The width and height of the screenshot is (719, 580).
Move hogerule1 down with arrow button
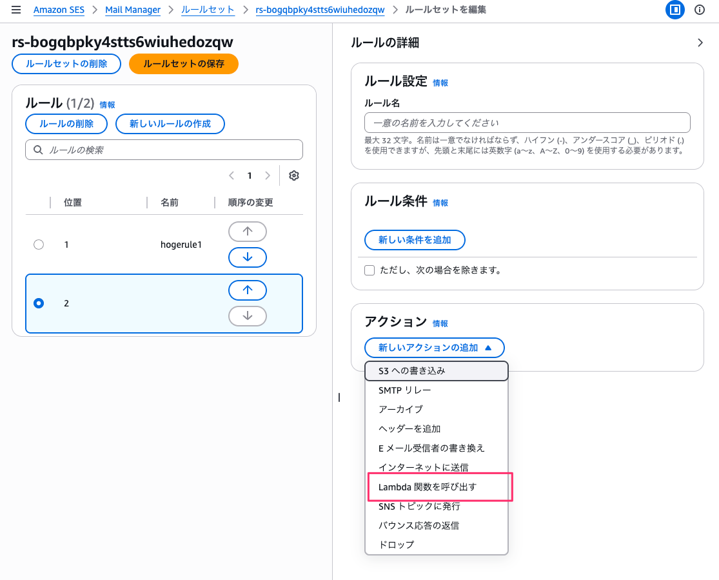pos(247,257)
